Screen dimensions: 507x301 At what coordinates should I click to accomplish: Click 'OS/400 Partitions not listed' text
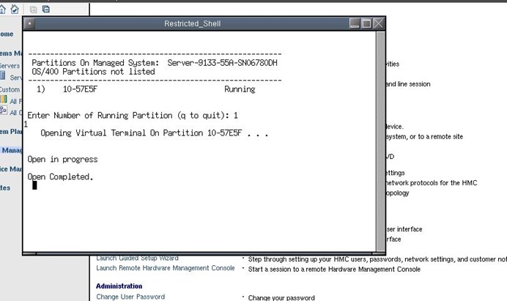pyautogui.click(x=93, y=72)
